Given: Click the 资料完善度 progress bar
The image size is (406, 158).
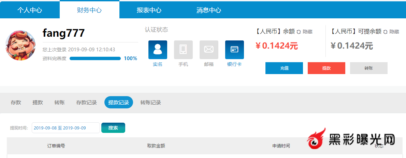Looking at the screenshot, I should pos(95,58).
